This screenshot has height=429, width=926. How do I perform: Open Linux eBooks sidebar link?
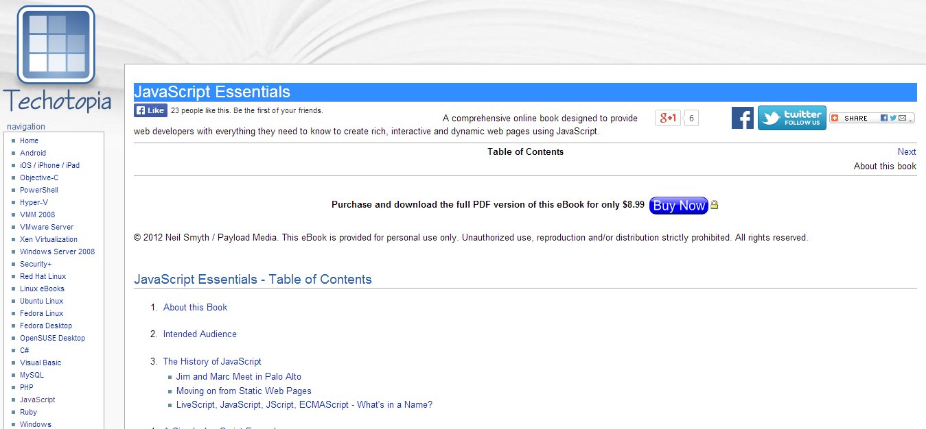click(42, 289)
